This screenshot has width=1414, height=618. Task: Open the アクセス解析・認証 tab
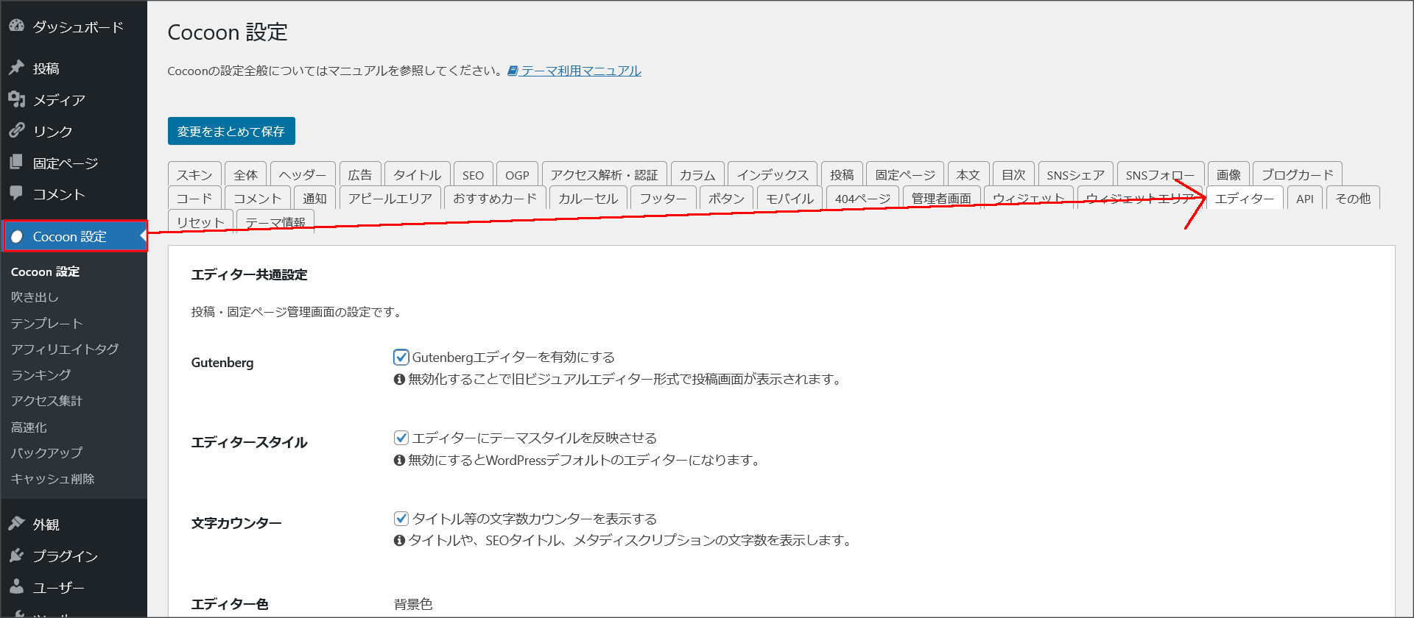pos(604,174)
